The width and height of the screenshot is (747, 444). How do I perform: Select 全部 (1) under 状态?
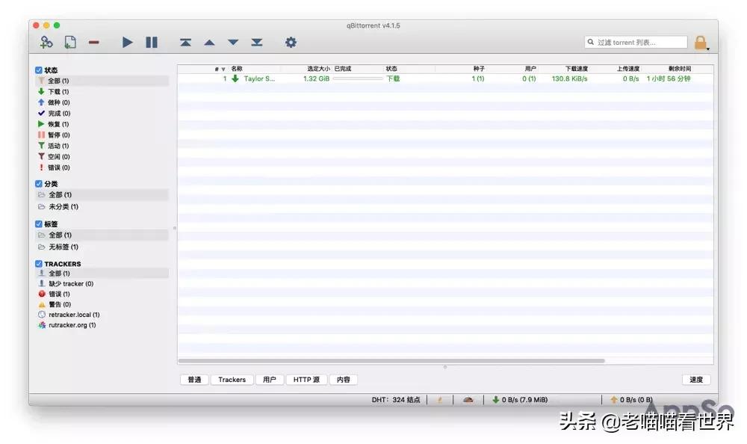(x=102, y=81)
